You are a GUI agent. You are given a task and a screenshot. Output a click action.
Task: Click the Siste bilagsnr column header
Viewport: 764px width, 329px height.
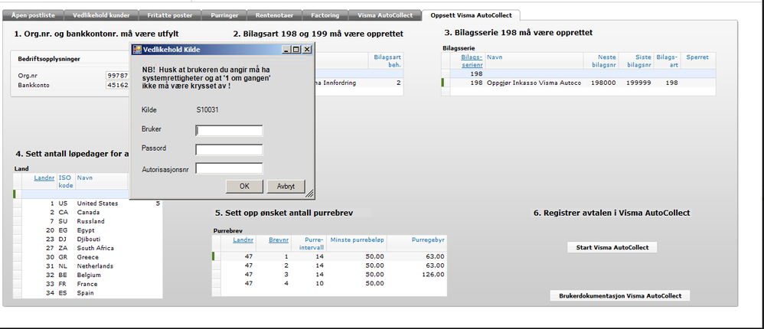[x=637, y=60]
